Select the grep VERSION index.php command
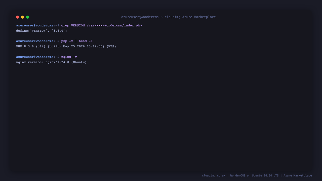The height and width of the screenshot is (181, 322). click(x=101, y=25)
